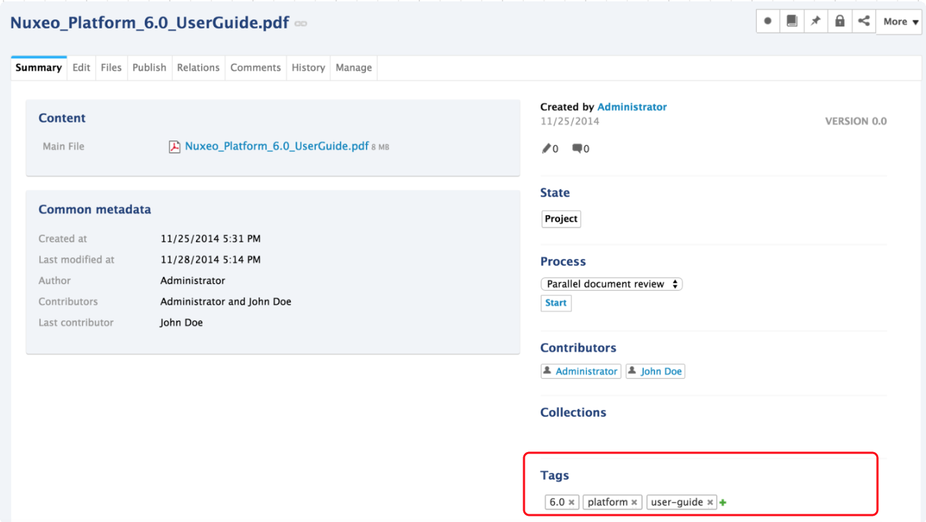Click the State section heading

pyautogui.click(x=555, y=193)
